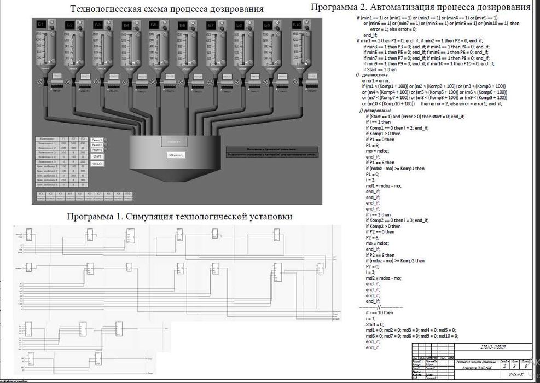540x383 pixels.
Task: Click the upper indicator lamp next to Б7
Action: (x=222, y=23)
